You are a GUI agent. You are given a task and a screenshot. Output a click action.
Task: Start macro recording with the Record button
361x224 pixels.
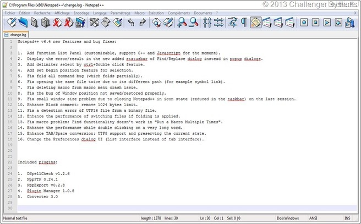point(303,23)
